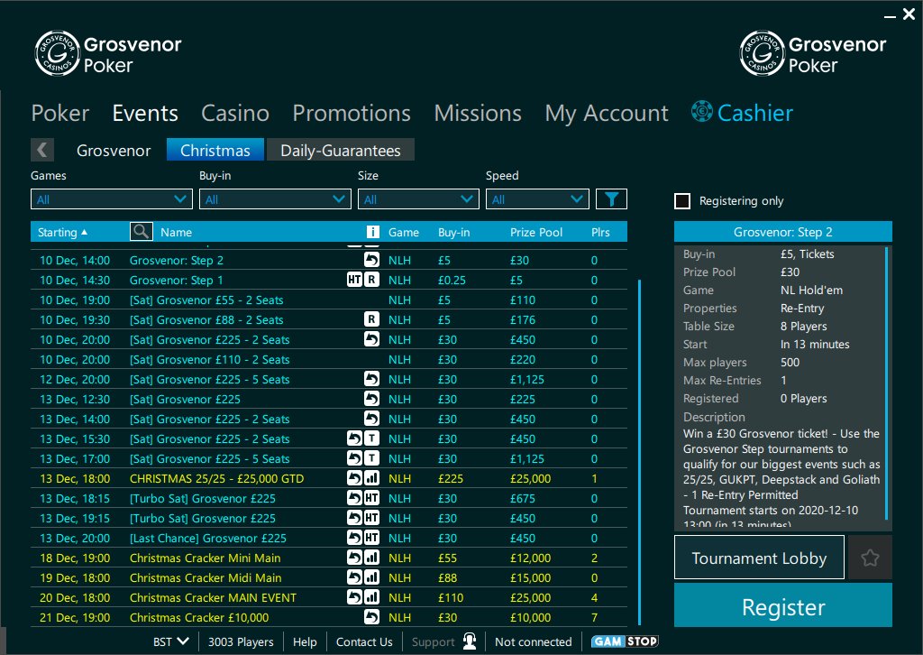This screenshot has width=923, height=655.
Task: Open the Speed filter dropdown
Action: [537, 199]
